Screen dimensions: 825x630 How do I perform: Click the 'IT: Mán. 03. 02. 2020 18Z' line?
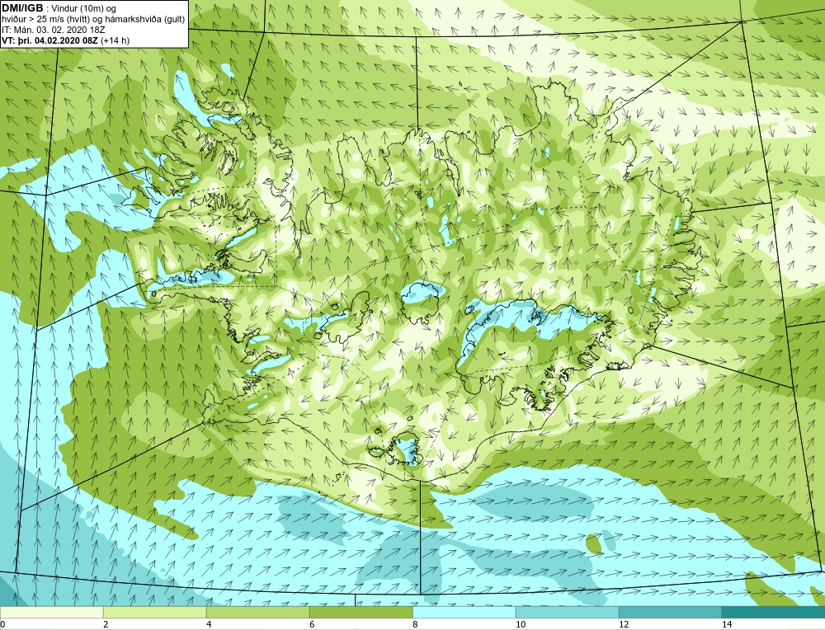[x=53, y=30]
